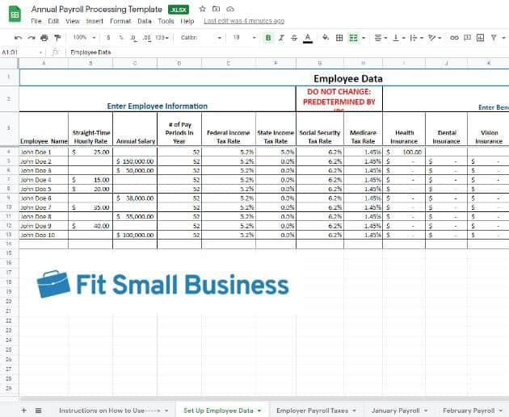Open the font family dropdown
Screen dimensions: 509x417
click(x=200, y=38)
